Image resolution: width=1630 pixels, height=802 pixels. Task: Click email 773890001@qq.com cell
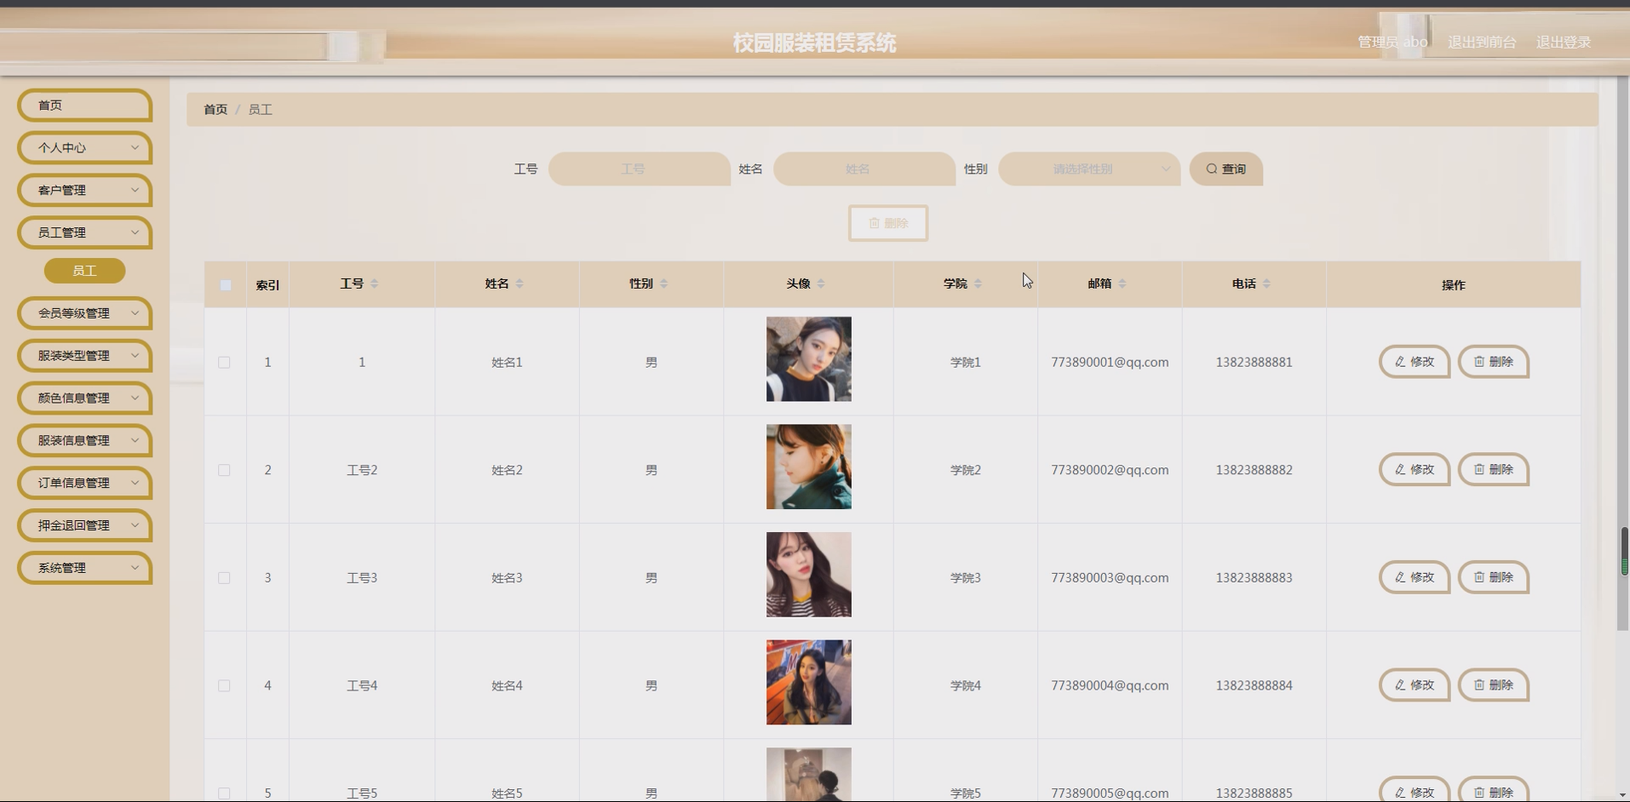(1110, 362)
